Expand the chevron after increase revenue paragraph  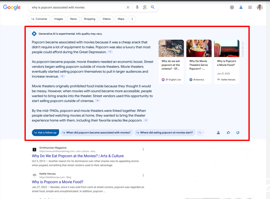(62, 76)
